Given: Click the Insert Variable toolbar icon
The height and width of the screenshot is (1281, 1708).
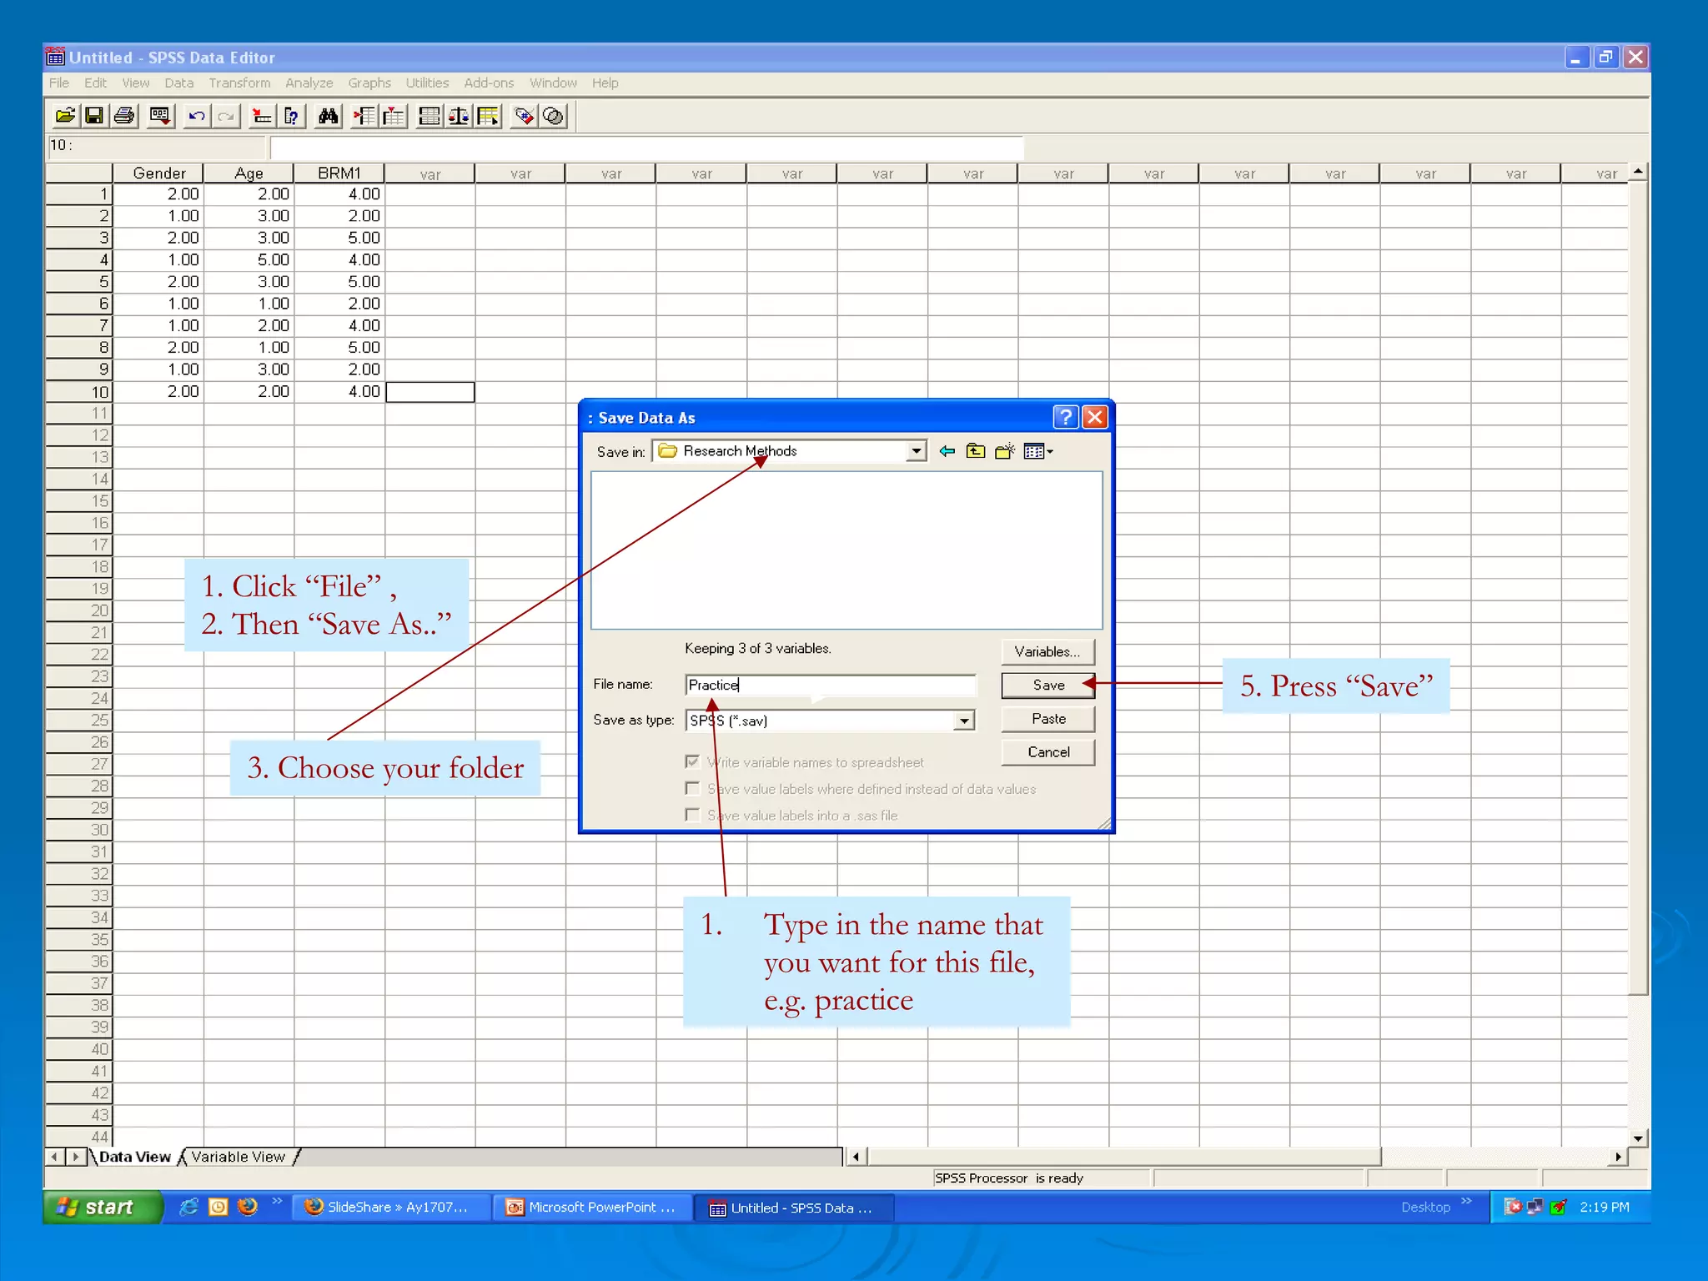Looking at the screenshot, I should click(x=394, y=116).
